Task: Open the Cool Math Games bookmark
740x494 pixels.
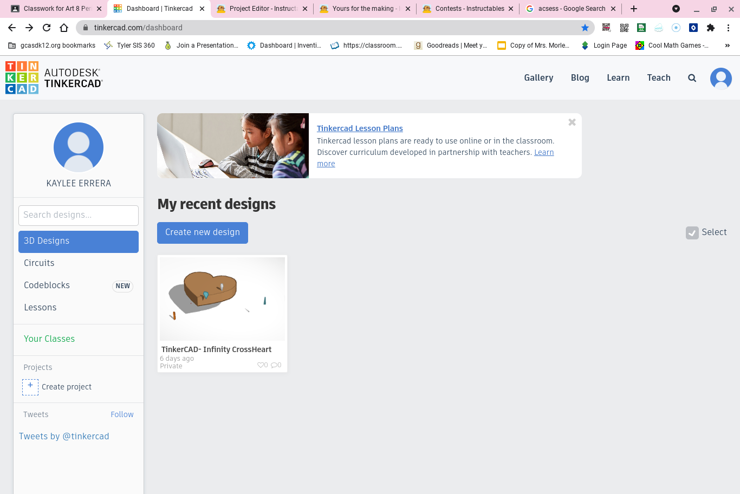Action: pyautogui.click(x=672, y=45)
